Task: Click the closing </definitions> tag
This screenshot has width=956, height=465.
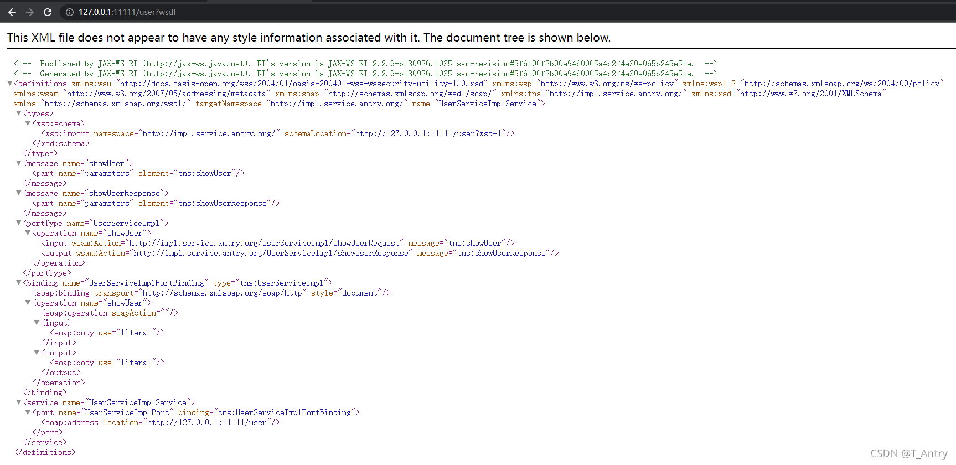Action: (45, 452)
